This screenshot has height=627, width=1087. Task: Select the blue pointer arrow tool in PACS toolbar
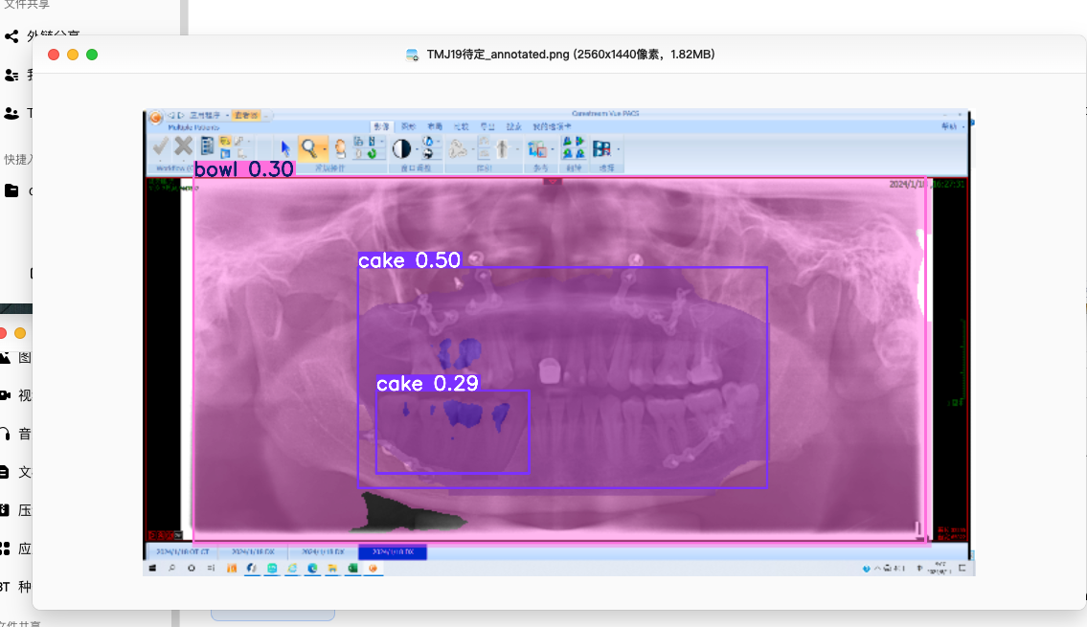(285, 147)
